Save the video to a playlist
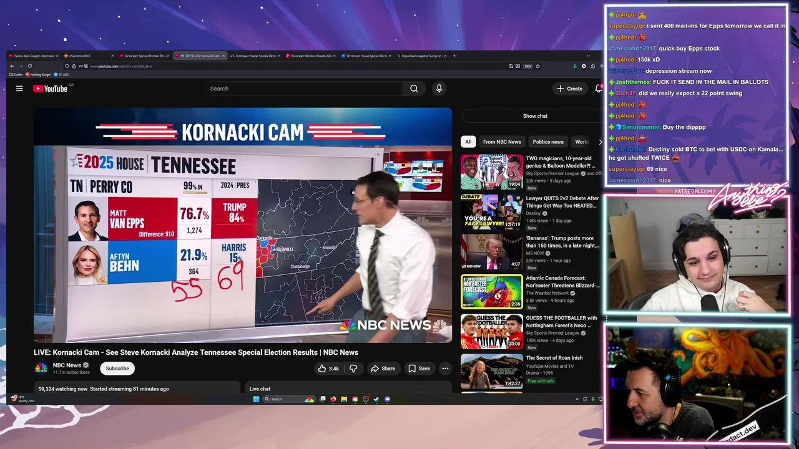Screen dimensions: 799x449 pyautogui.click(x=419, y=369)
